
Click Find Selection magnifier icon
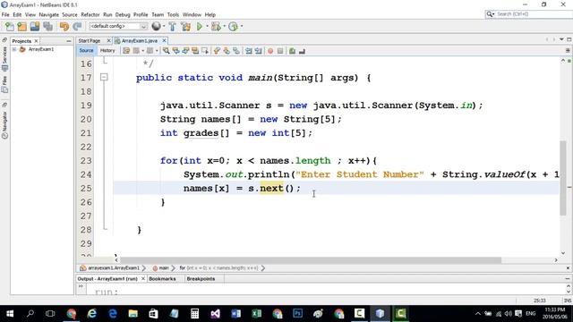pyautogui.click(x=167, y=51)
